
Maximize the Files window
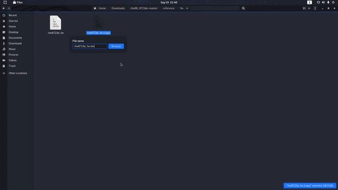point(328,8)
